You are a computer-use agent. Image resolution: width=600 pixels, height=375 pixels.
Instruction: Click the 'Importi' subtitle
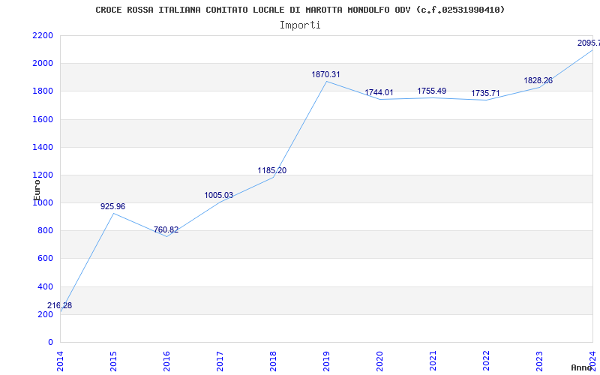click(x=300, y=25)
